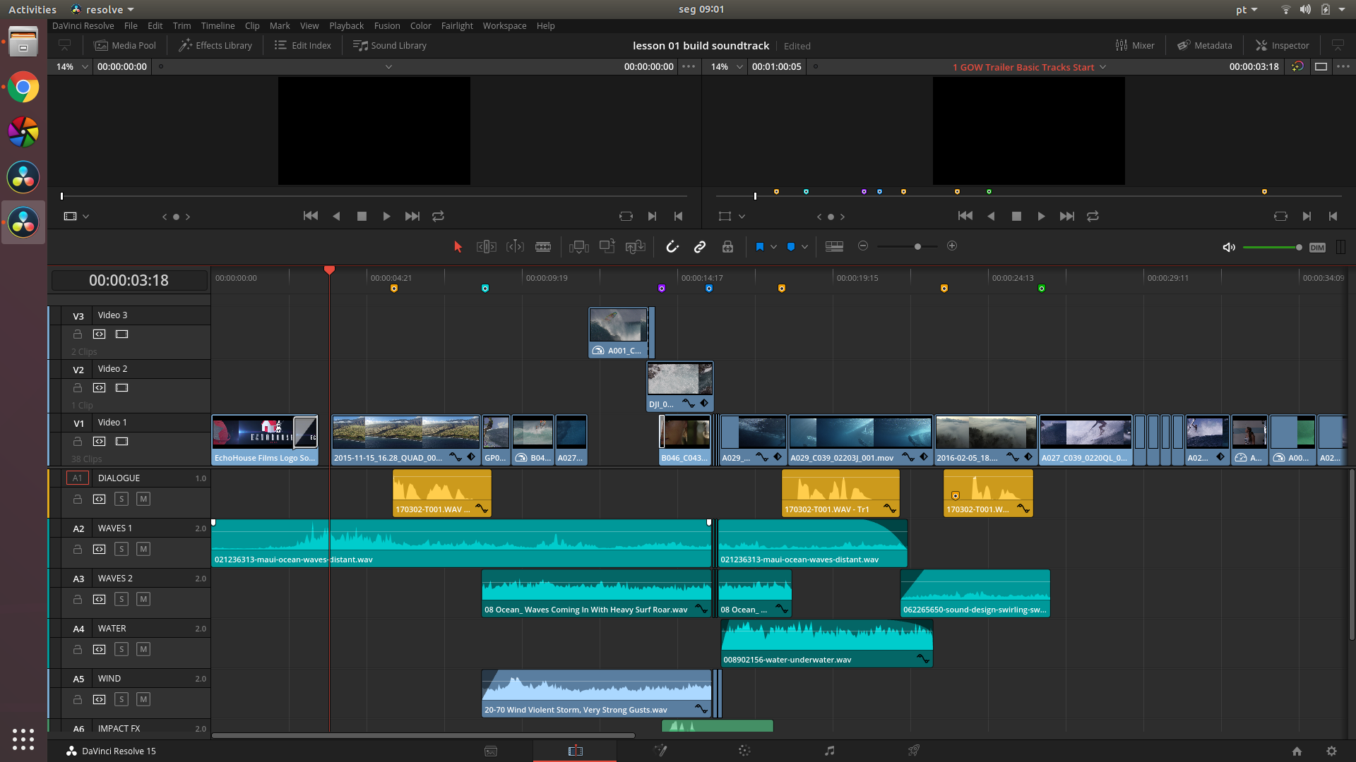This screenshot has height=762, width=1356.
Task: Click the timeline zoom-in plus icon
Action: [952, 246]
